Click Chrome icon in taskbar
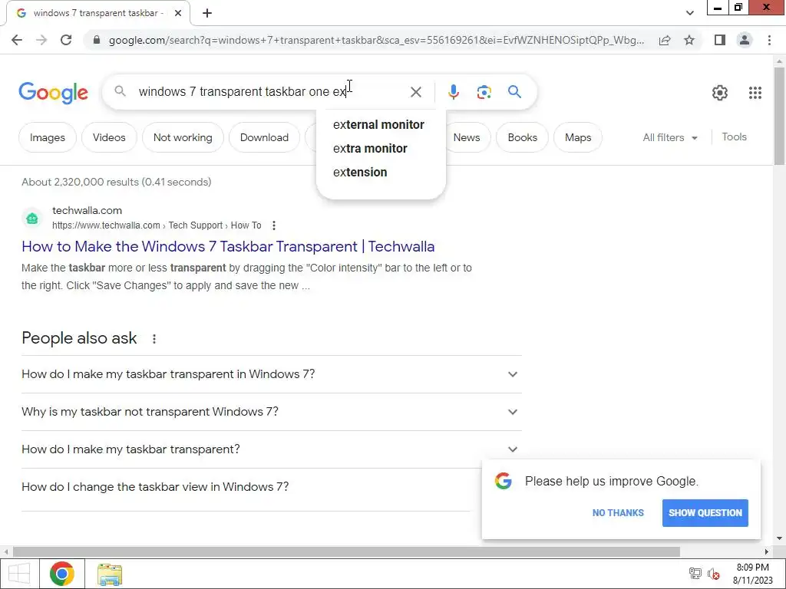Screen dimensions: 786x589 pyautogui.click(x=62, y=574)
